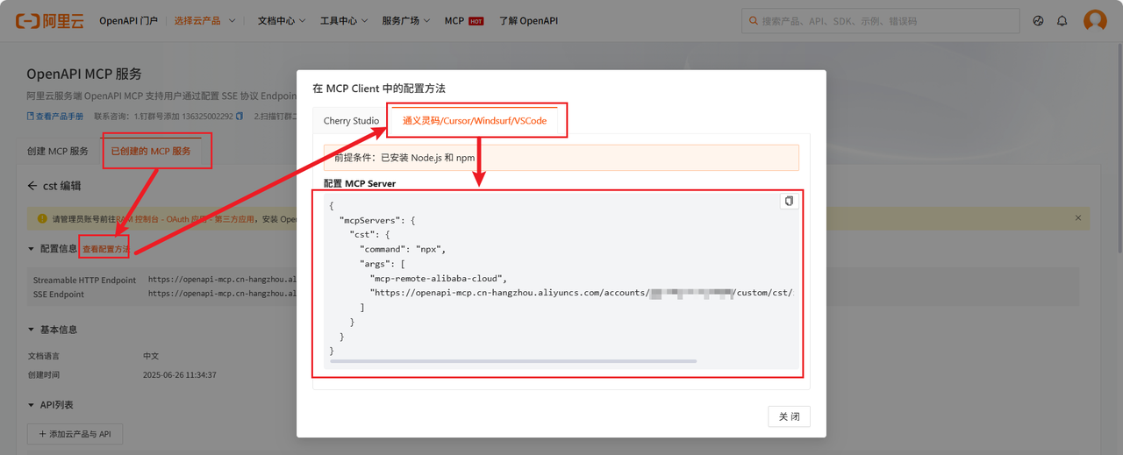Screen dimensions: 1123x455
Task: Click the warning icon in the yellow banner
Action: click(42, 218)
